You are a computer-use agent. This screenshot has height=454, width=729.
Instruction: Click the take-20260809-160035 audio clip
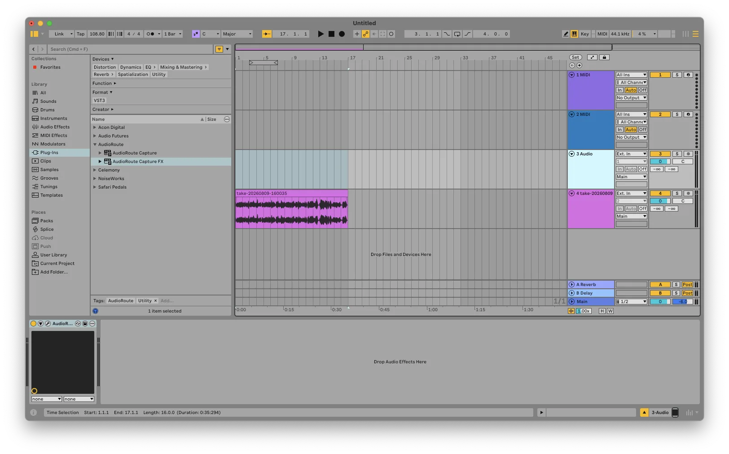(x=292, y=209)
